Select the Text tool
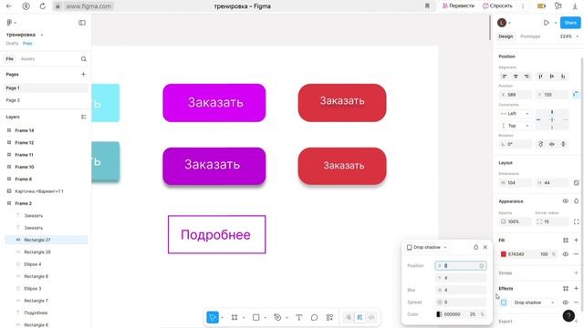 [x=298, y=317]
